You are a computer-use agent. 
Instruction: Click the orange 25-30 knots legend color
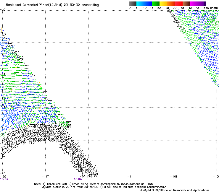point(171,4)
